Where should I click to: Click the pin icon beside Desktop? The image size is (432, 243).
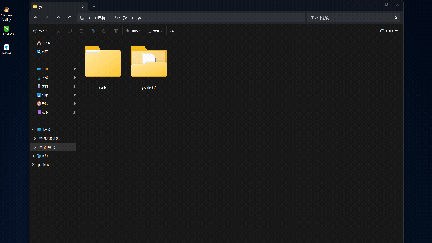click(x=74, y=69)
